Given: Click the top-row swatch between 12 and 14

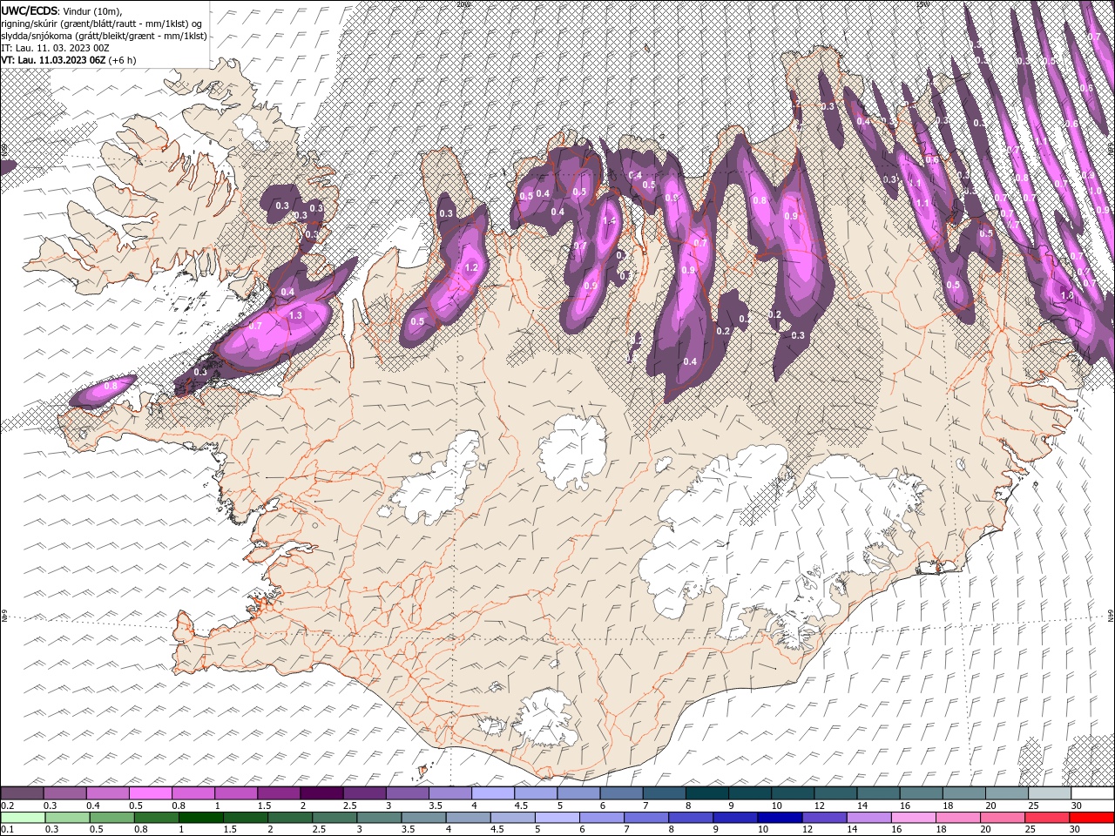Looking at the screenshot, I should (835, 793).
